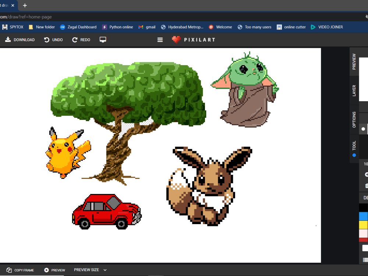
Task: Open the SPYTOX bookmark
Action: pyautogui.click(x=13, y=27)
